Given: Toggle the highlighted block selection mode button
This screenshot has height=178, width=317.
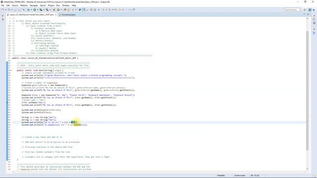Looking at the screenshot, I should (84, 10).
